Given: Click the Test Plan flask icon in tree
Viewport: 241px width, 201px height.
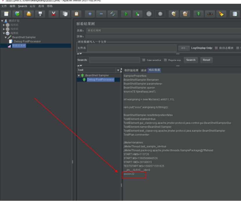Looking at the screenshot, I should pos(6,21).
